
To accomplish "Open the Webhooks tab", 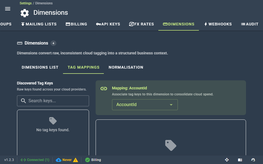I will tap(218, 24).
